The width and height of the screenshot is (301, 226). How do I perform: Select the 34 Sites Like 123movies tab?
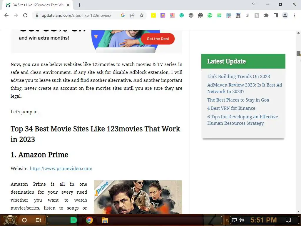point(38,5)
